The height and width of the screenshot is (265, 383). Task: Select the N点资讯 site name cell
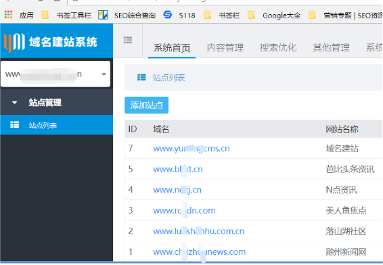pos(341,189)
